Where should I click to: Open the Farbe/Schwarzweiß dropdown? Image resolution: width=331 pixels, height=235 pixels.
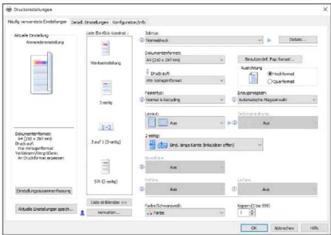tap(185, 213)
